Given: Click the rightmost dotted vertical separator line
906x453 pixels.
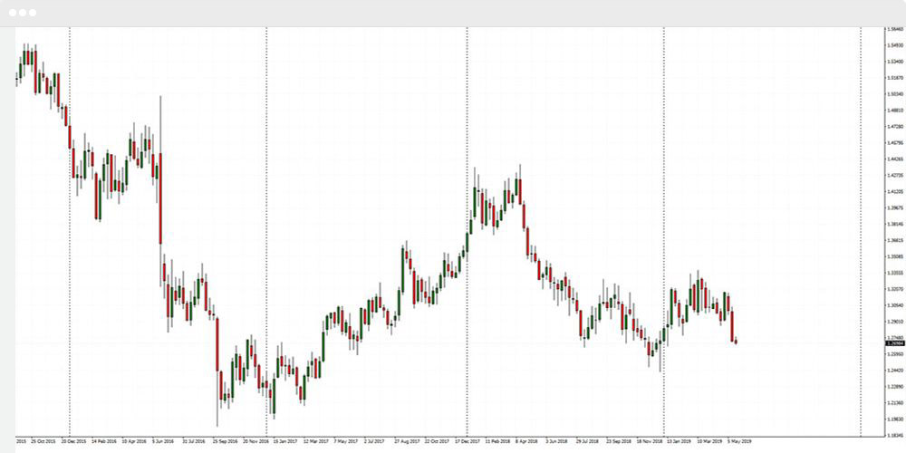Looking at the screenshot, I should (860, 226).
